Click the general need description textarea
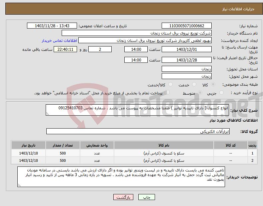 coord(137,110)
